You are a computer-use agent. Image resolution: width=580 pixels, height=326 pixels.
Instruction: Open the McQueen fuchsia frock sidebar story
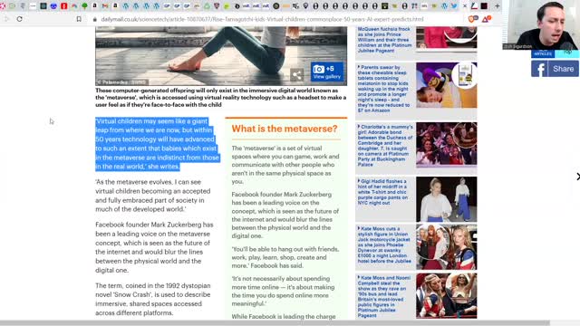[x=384, y=40]
